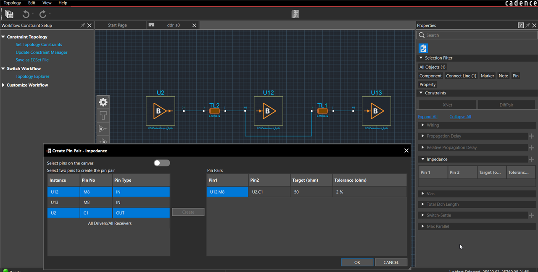Image resolution: width=538 pixels, height=272 pixels.
Task: Select the T-shaped tool in canvas palette
Action: 103,115
